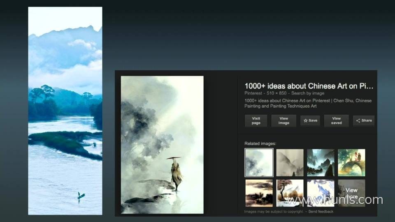Open the arched bridge painting related thumbnail
Viewport: 395px width, 222px height.
click(351, 163)
